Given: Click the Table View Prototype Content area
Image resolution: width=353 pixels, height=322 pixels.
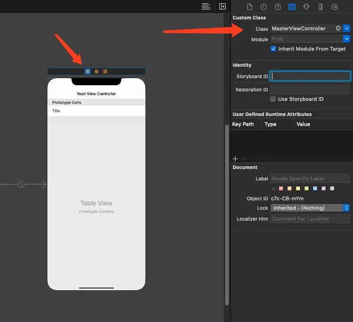Looking at the screenshot, I should pyautogui.click(x=96, y=206).
